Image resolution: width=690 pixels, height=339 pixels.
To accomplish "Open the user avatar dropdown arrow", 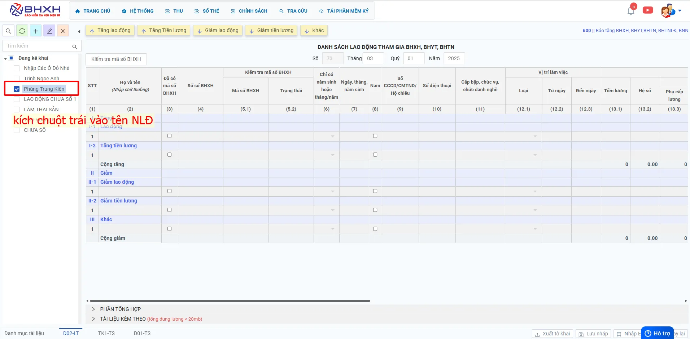I will click(x=680, y=11).
